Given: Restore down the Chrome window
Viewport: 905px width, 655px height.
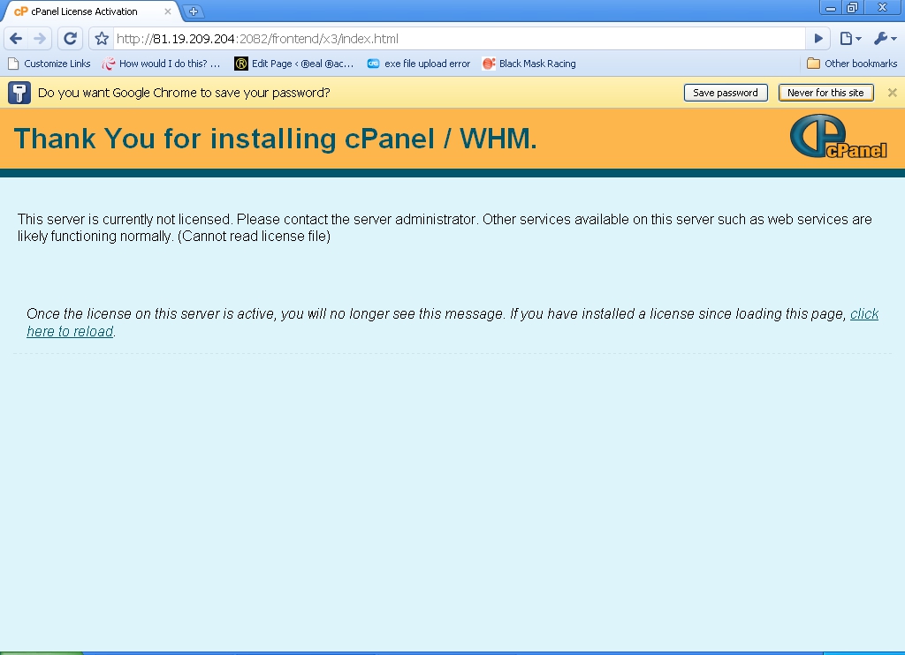Looking at the screenshot, I should 852,8.
